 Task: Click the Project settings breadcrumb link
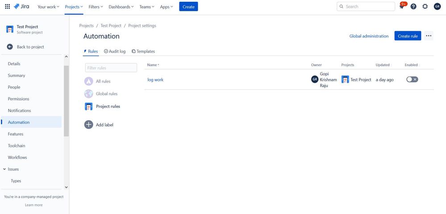click(142, 25)
